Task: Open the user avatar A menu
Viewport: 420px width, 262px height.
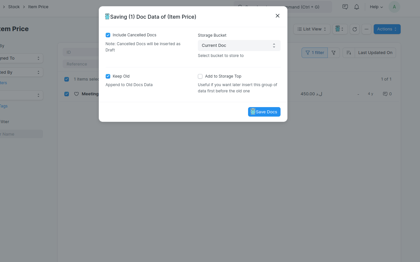Action: 394,7
